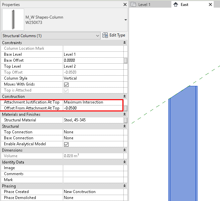220x201 pixels.
Task: Edit the Base Level value Level 1
Action: [93, 54]
